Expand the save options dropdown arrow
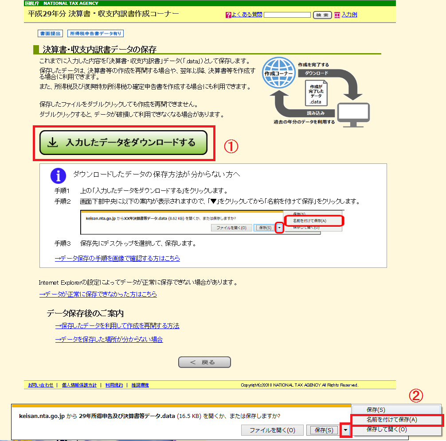Viewport: 446px width, 441px height. click(346, 430)
